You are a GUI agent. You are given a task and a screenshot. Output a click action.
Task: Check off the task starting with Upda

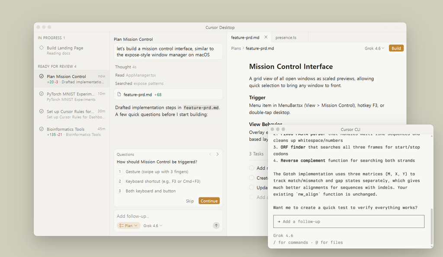point(251,187)
